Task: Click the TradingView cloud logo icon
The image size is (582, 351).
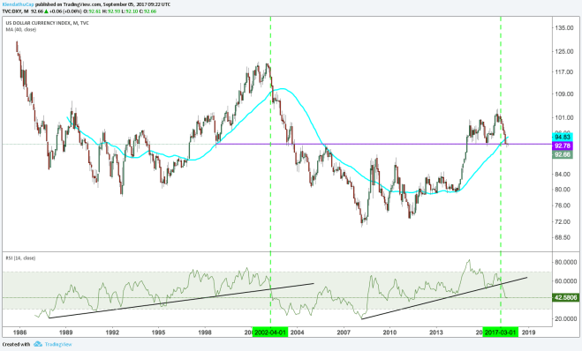Action: click(37, 344)
